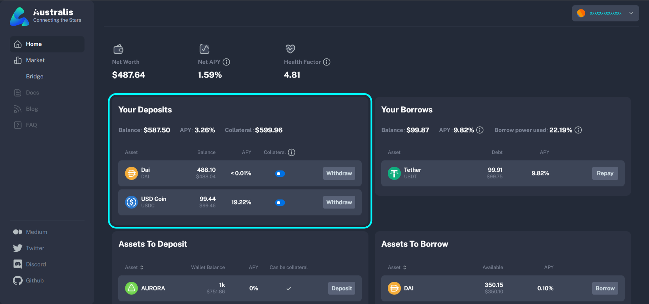The image size is (649, 304).
Task: Click the Borrow power used 22.19% value
Action: point(560,130)
